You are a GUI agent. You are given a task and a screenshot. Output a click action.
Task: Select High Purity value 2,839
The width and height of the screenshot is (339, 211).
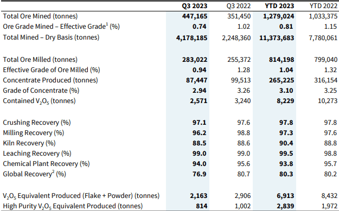click(285, 206)
